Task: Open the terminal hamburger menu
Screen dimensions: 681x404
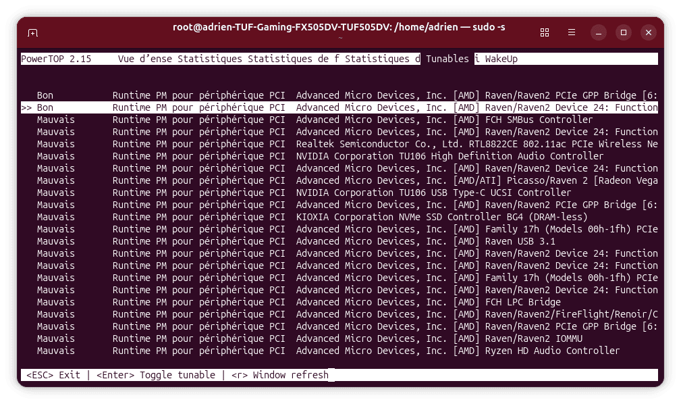Action: click(572, 32)
